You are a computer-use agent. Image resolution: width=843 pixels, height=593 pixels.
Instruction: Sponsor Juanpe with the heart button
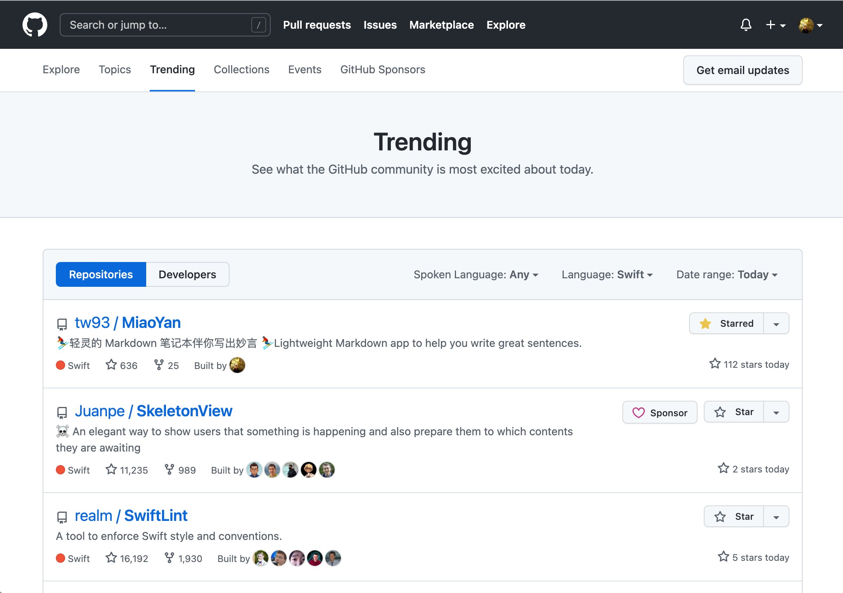[660, 412]
